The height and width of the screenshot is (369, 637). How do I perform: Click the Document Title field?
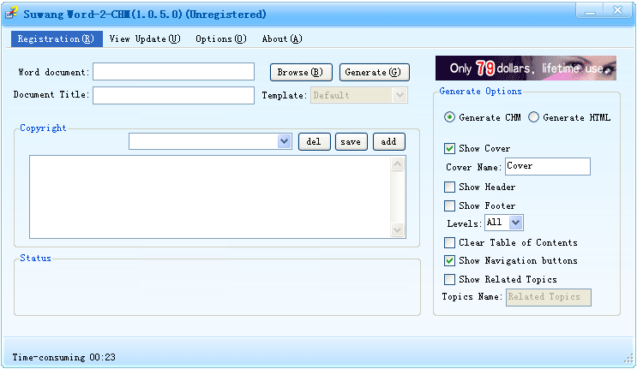click(x=173, y=95)
